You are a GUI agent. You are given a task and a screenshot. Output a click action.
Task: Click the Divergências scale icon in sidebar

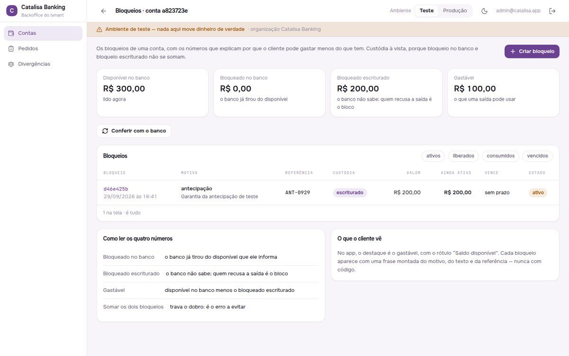point(11,64)
